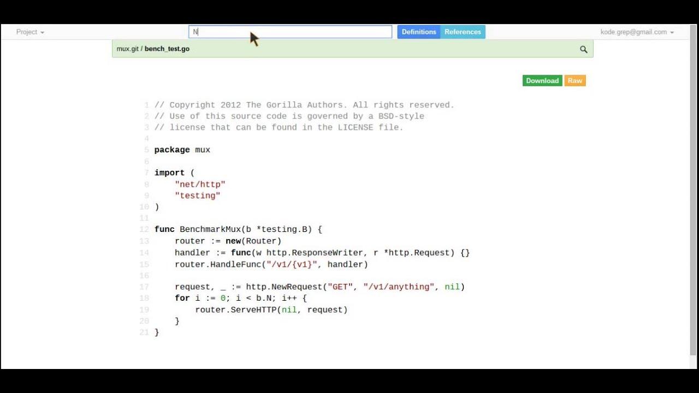The width and height of the screenshot is (699, 393).
Task: Select the package name mux
Action: (202, 150)
